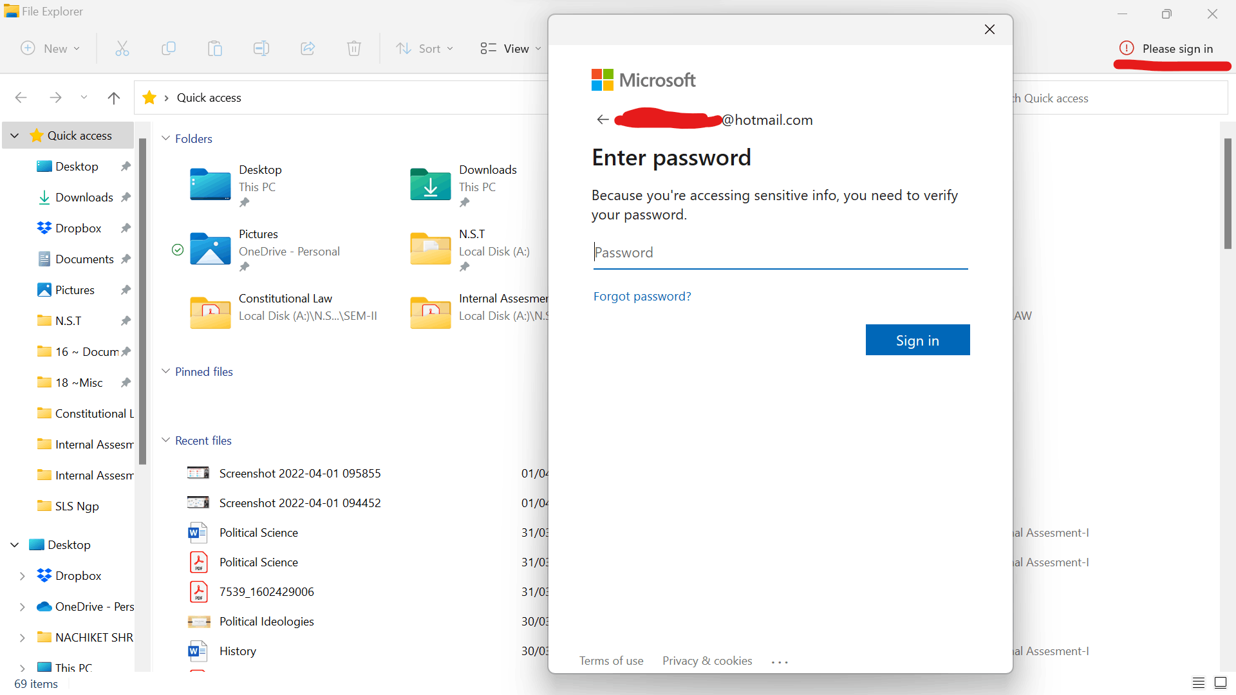
Task: Collapse the Folders section
Action: tap(166, 138)
